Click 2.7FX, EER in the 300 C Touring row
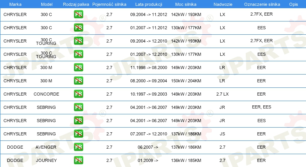 (261, 41)
